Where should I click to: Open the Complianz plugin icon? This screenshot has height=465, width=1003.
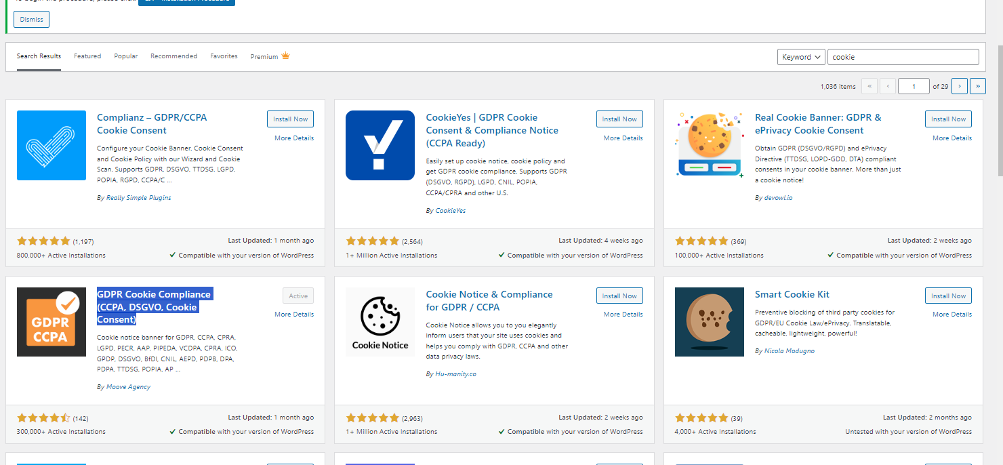[x=52, y=145]
